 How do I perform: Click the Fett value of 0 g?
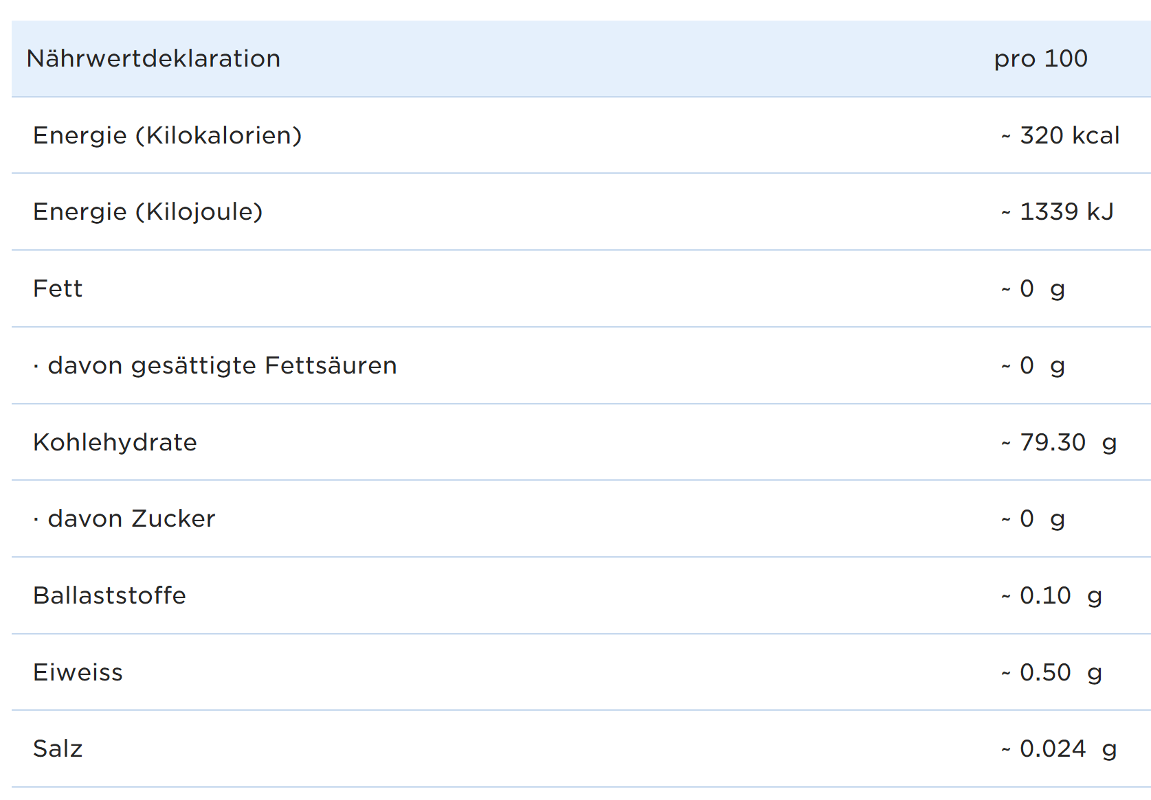click(1033, 289)
